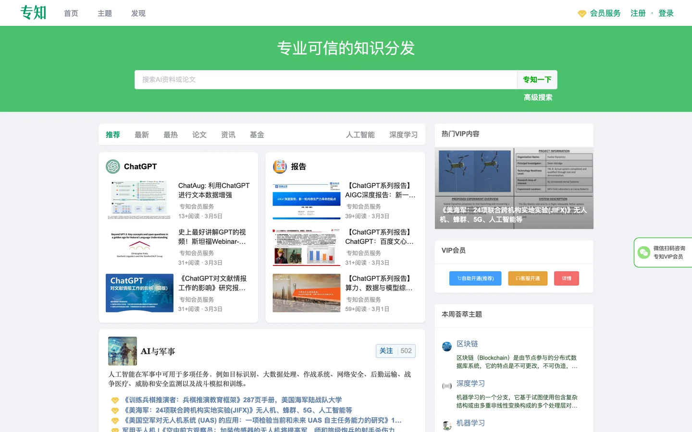Switch to the 最热 tab

[171, 135]
